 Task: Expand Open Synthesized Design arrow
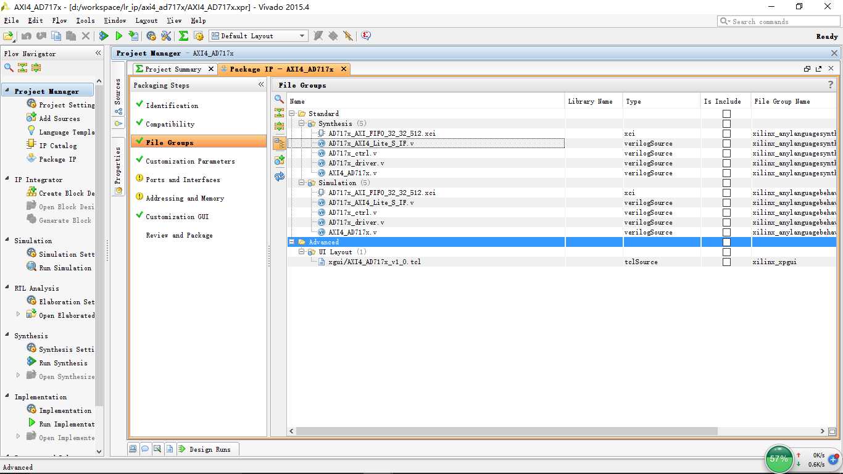click(18, 375)
